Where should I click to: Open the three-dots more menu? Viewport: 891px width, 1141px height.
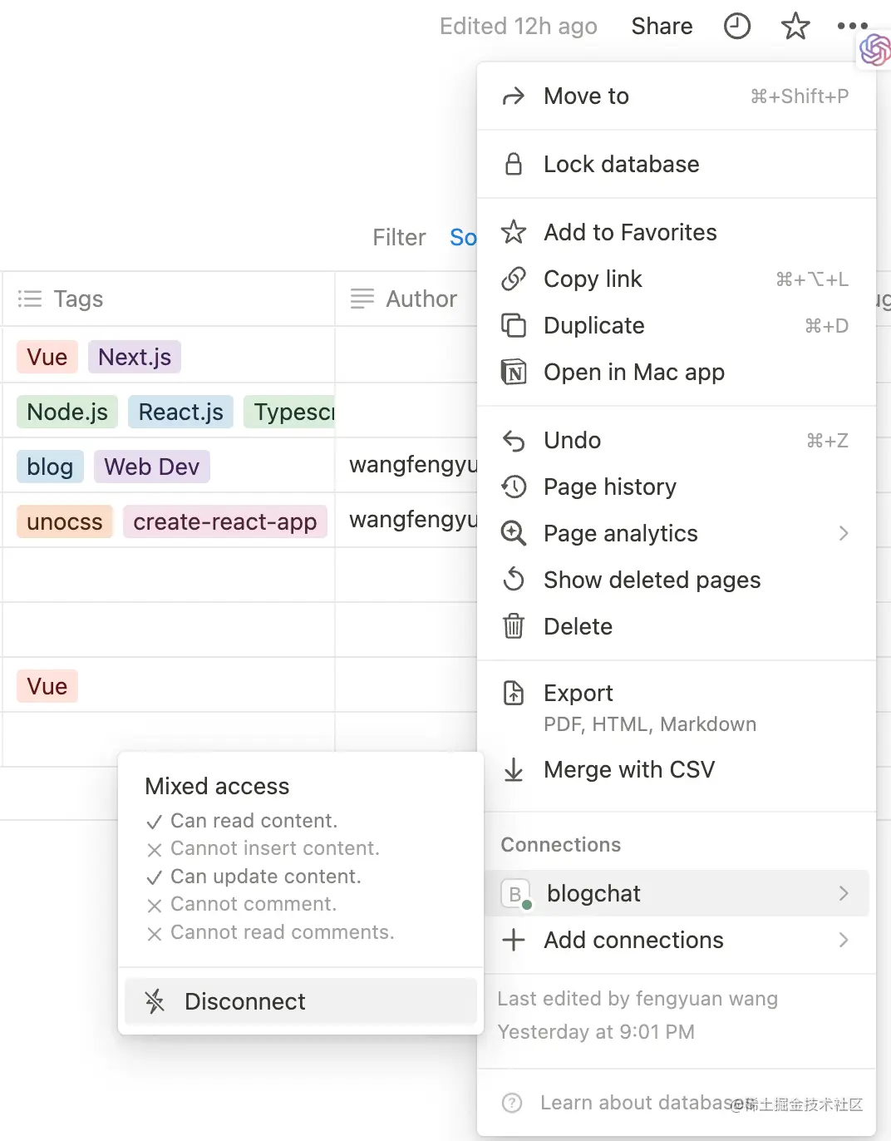click(853, 27)
